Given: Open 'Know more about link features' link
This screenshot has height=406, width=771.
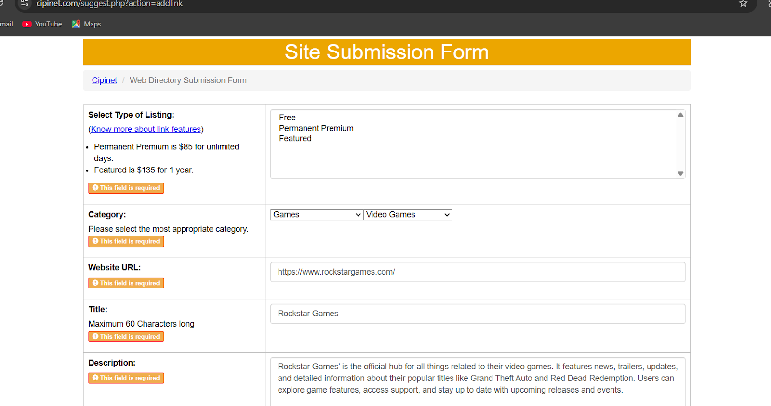Looking at the screenshot, I should point(146,129).
